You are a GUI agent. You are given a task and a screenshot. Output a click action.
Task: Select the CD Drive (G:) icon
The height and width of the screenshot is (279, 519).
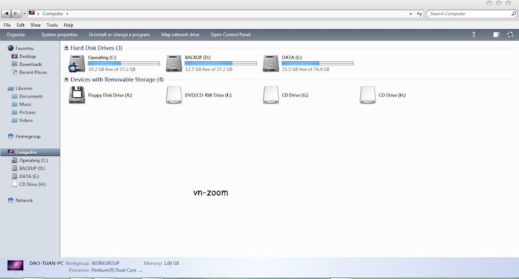pyautogui.click(x=271, y=95)
